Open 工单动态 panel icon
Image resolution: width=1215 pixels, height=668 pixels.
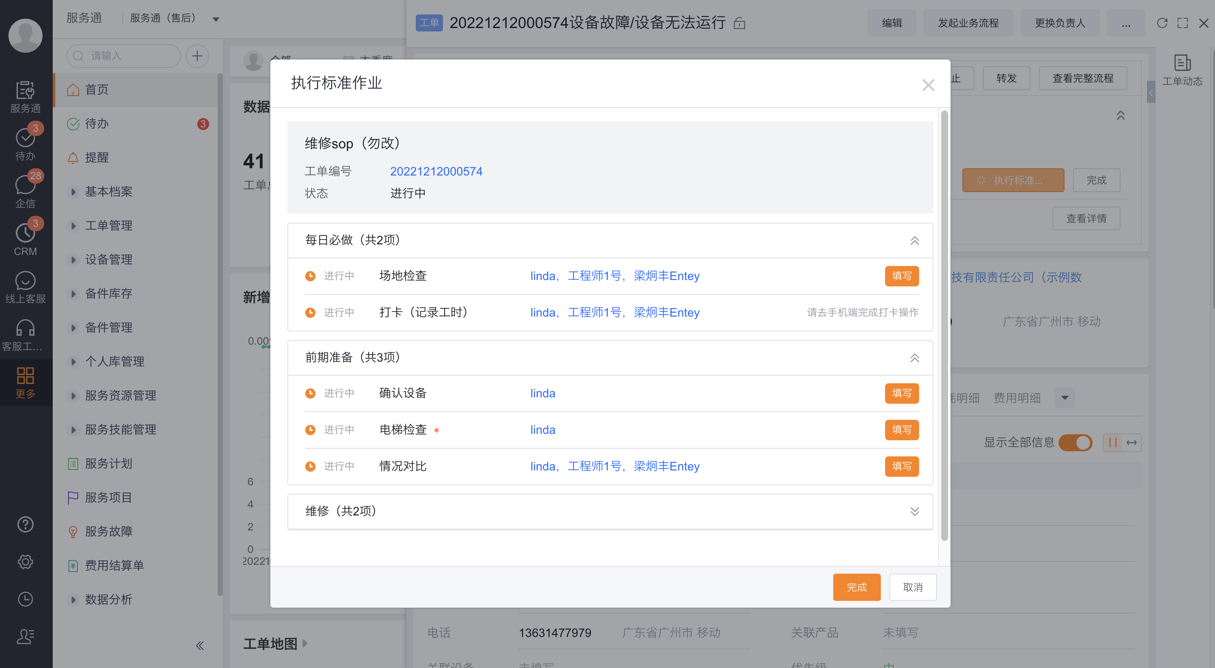[1182, 70]
